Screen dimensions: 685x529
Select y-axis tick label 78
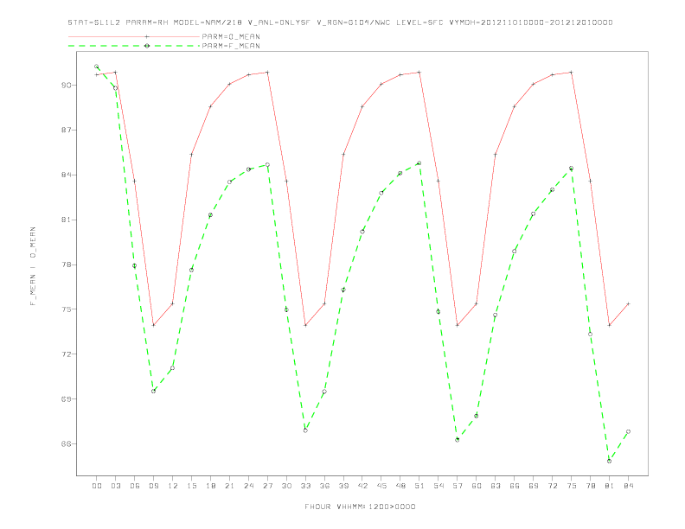[67, 264]
